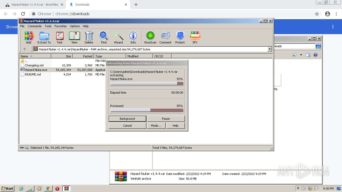Open the File menu in WinRAR
Viewport: 342px width, 192px height.
[22, 26]
